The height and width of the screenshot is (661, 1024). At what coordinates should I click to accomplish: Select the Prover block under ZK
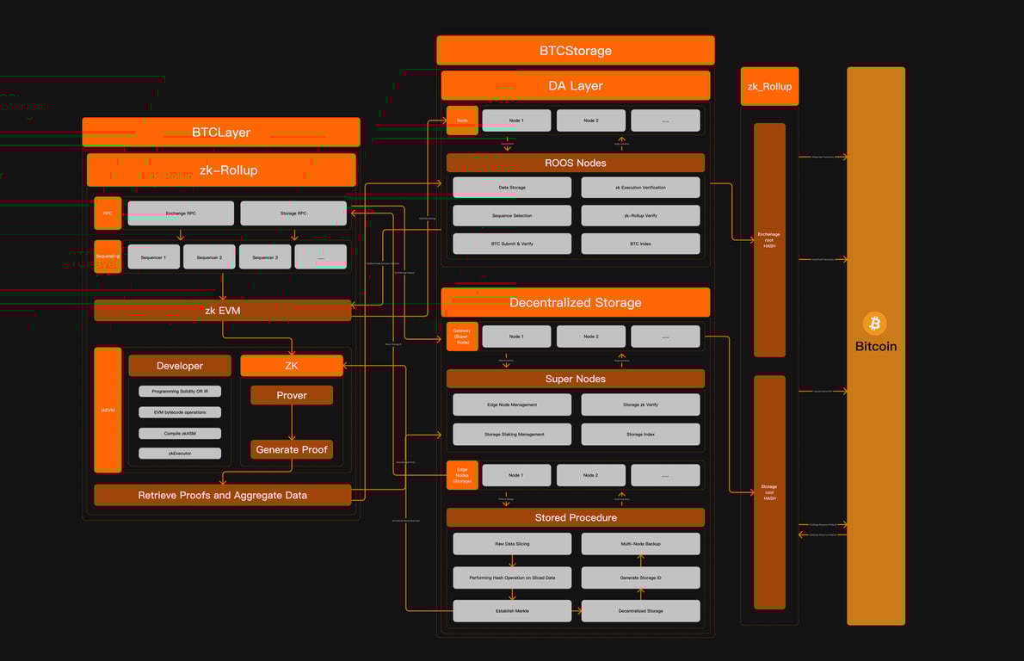[291, 394]
